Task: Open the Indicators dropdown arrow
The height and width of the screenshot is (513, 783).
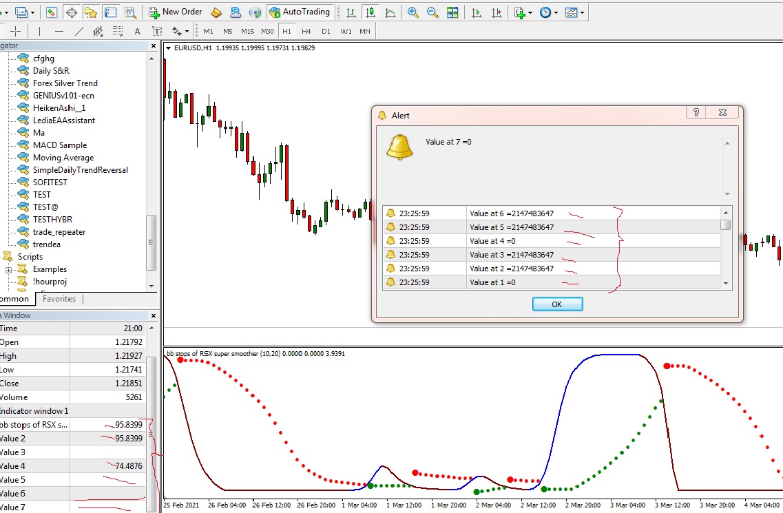Action: pos(530,12)
